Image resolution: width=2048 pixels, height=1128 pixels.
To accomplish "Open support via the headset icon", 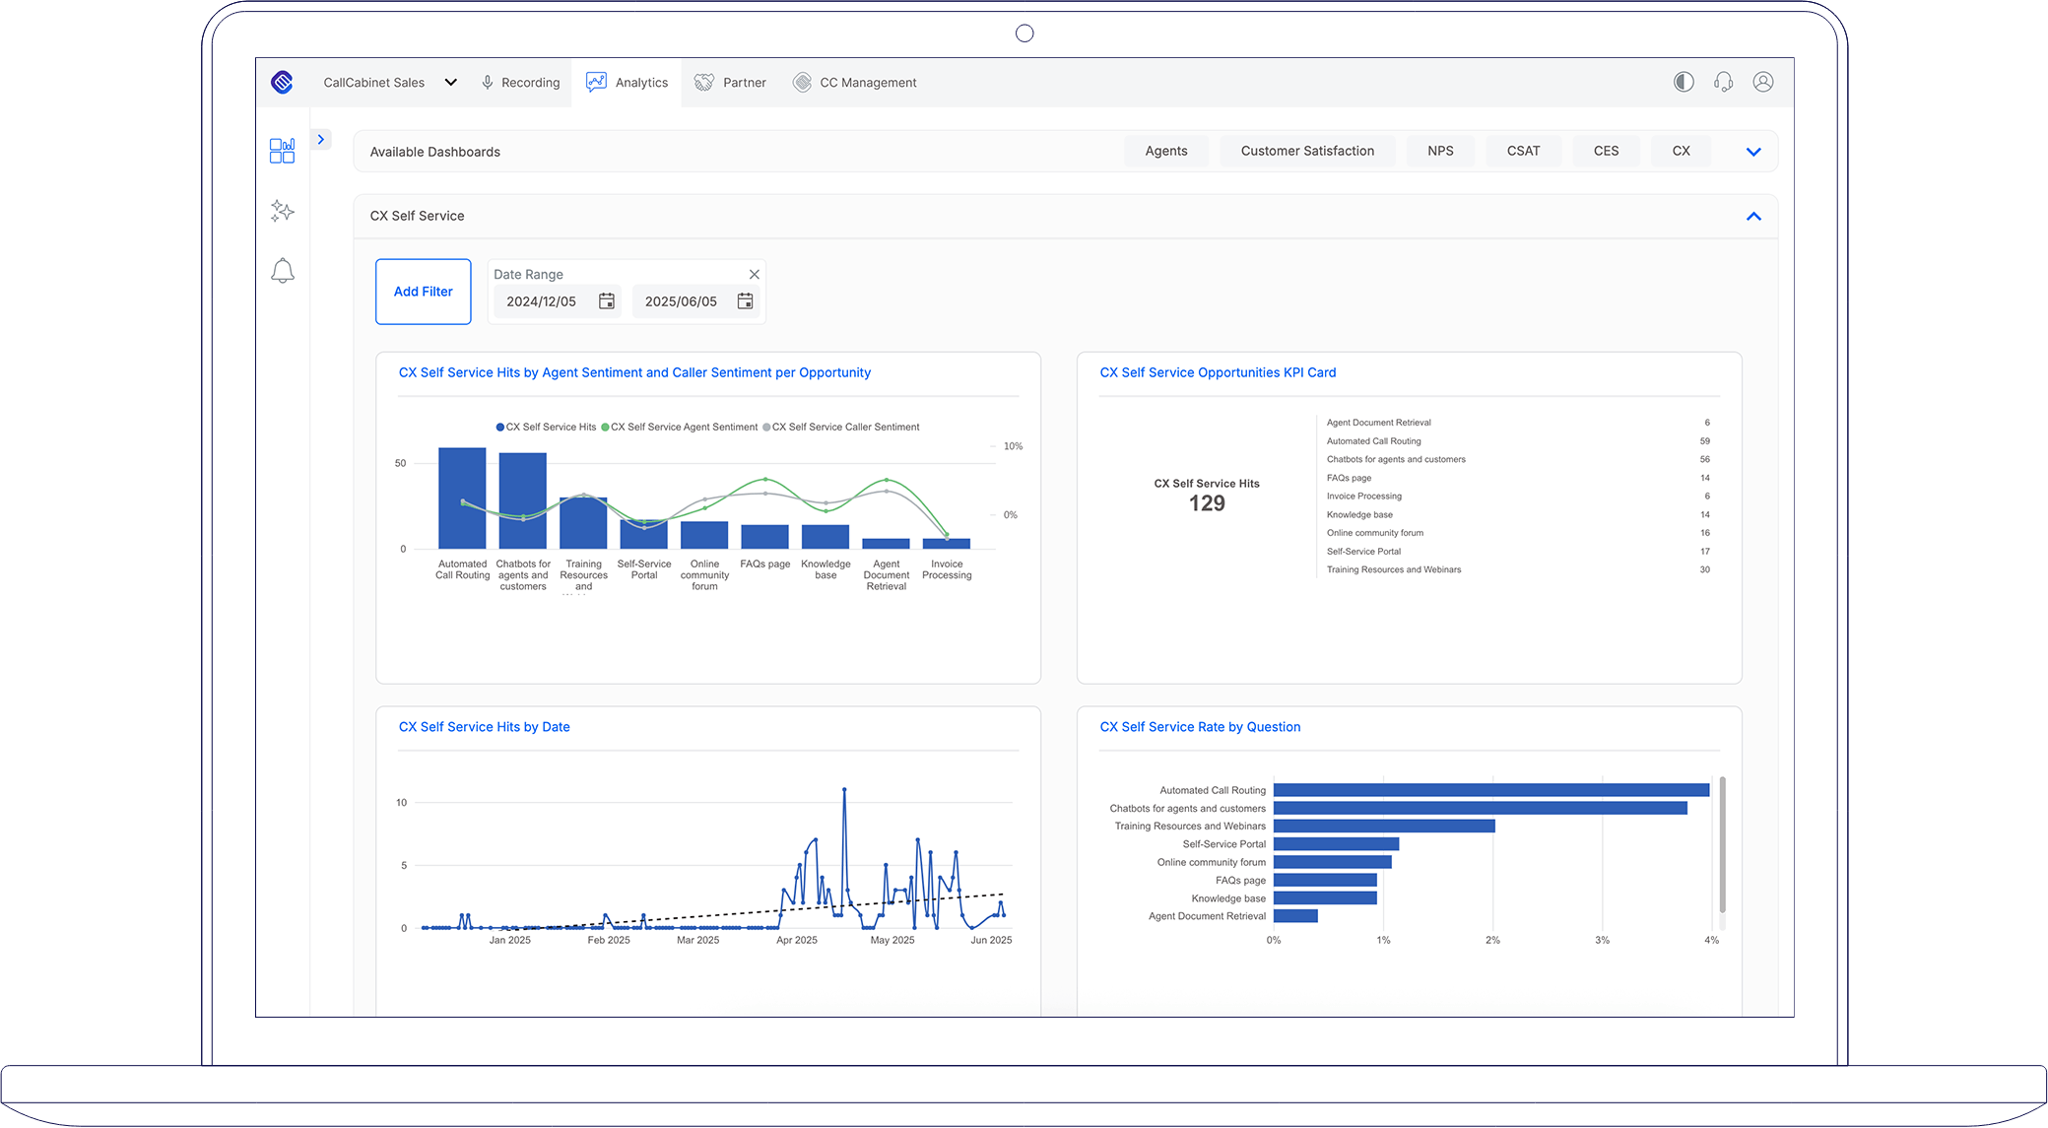I will [1723, 82].
